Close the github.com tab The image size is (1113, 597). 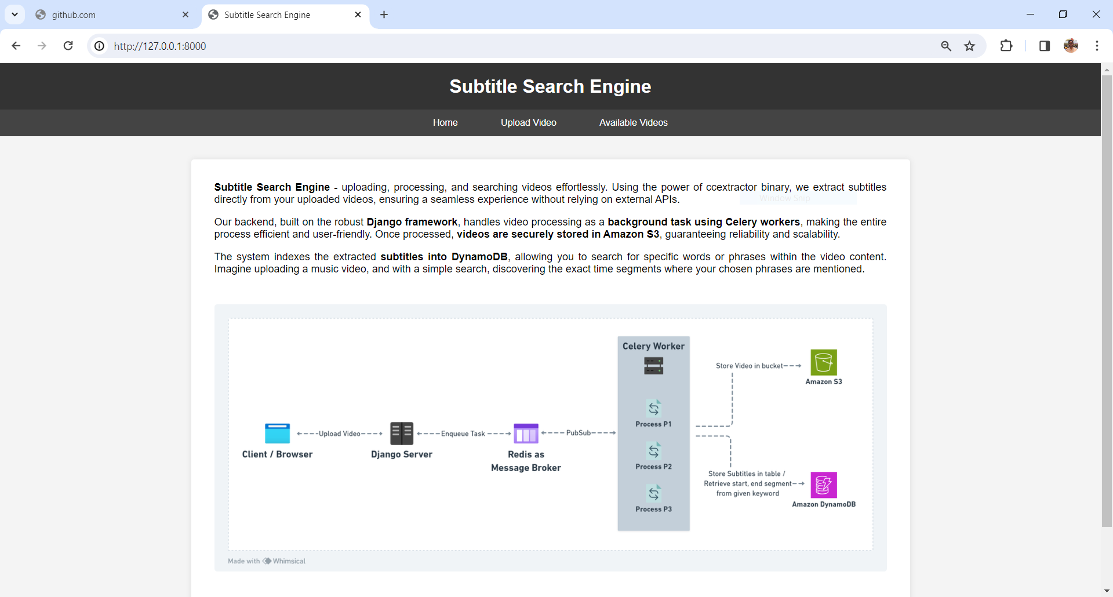point(185,14)
